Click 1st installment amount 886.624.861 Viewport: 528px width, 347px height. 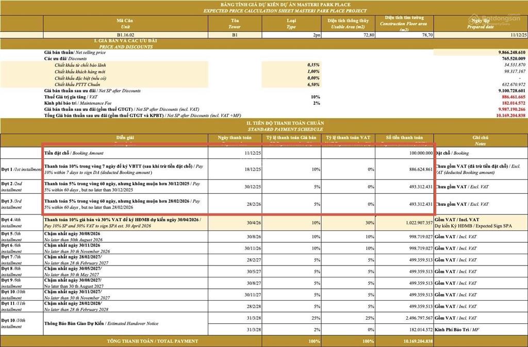(x=421, y=169)
